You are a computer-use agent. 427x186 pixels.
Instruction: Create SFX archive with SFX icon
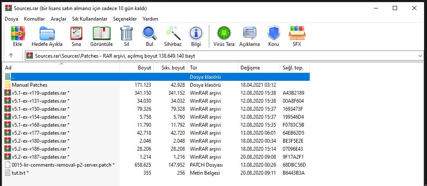[297, 33]
